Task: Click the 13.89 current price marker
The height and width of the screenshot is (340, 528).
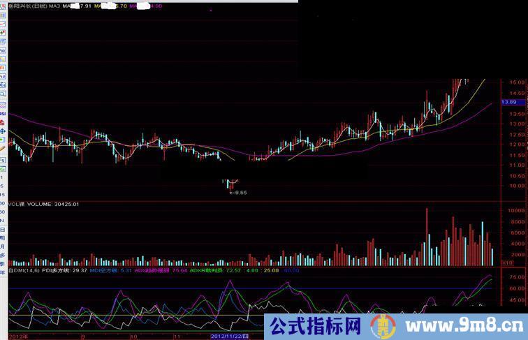Action: tap(508, 103)
